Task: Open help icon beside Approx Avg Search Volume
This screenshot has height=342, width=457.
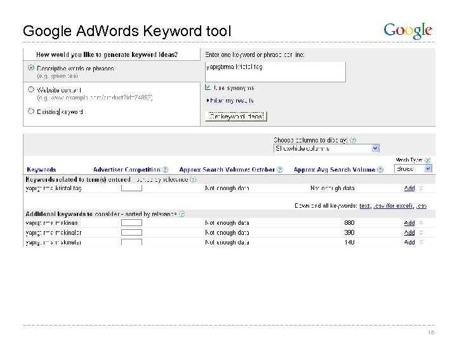Action: pyautogui.click(x=380, y=170)
